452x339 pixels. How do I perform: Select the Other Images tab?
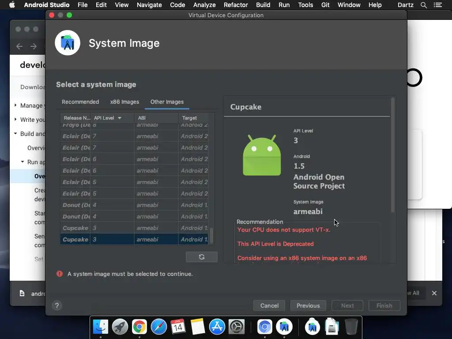pos(167,102)
